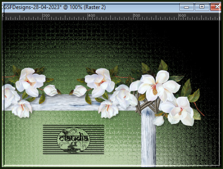The image size is (223, 169).
Task: Click the 500 mark on the ruler
Action: click(137, 15)
